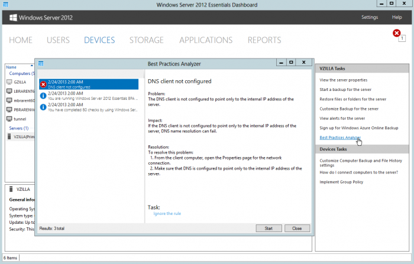Open the REPORTS tab
The width and height of the screenshot is (414, 264).
click(x=264, y=40)
